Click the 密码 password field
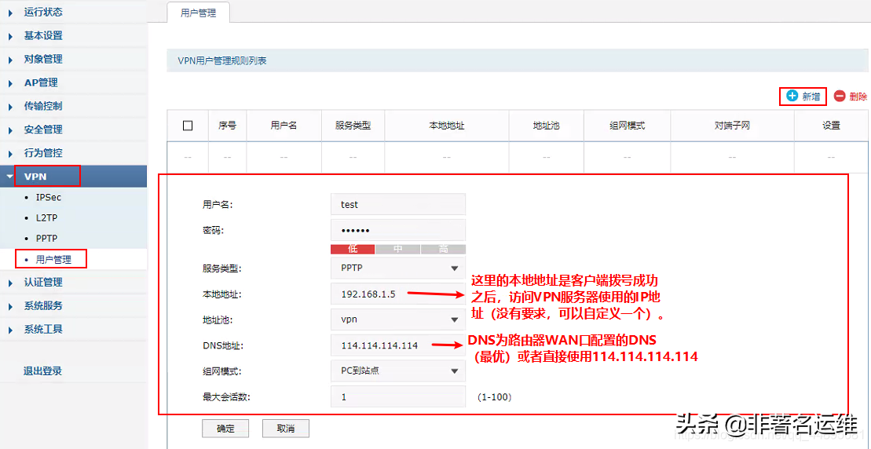Viewport: 871px width, 449px height. pos(397,230)
